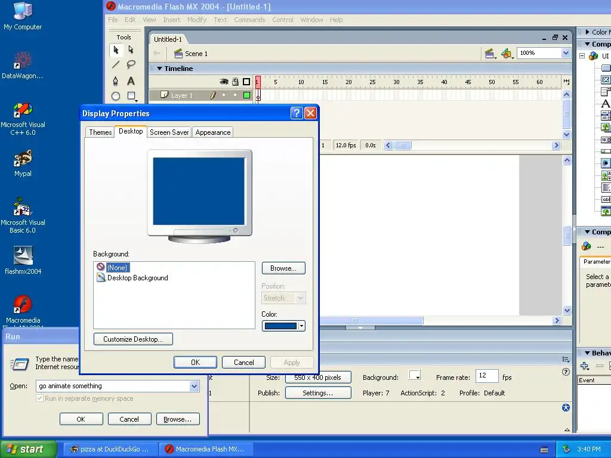The height and width of the screenshot is (458, 611).
Task: Choose the Lasso tool
Action: click(x=131, y=65)
